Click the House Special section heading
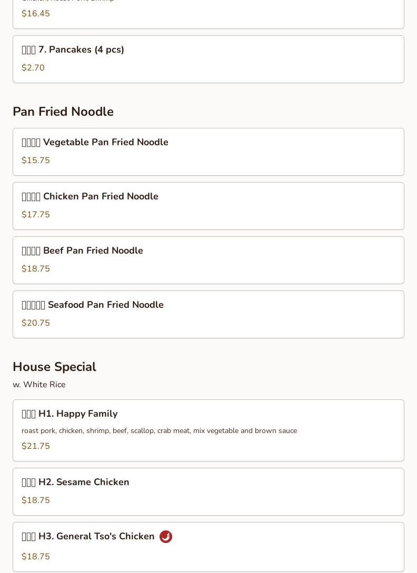Viewport: 417px width, 573px height. [54, 367]
